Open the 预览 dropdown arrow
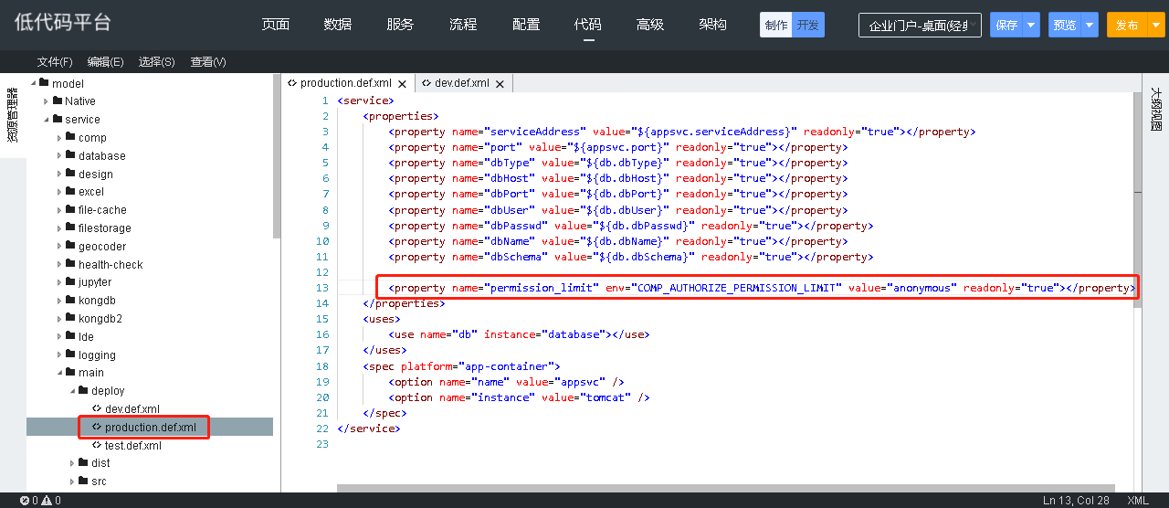Viewport: 1169px width, 508px height. (1089, 25)
